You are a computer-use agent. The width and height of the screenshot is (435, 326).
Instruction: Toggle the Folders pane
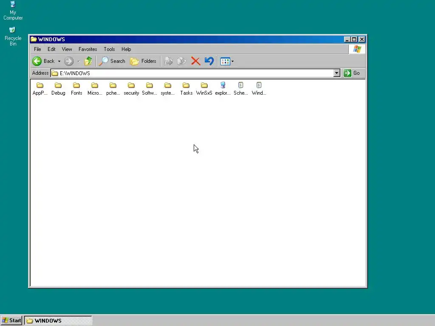tap(143, 61)
